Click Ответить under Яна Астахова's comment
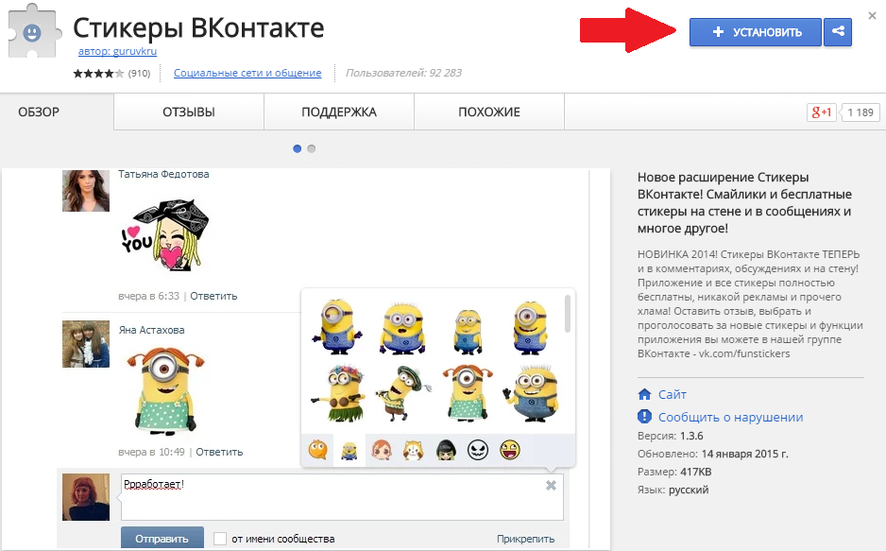The image size is (886, 551). click(219, 452)
